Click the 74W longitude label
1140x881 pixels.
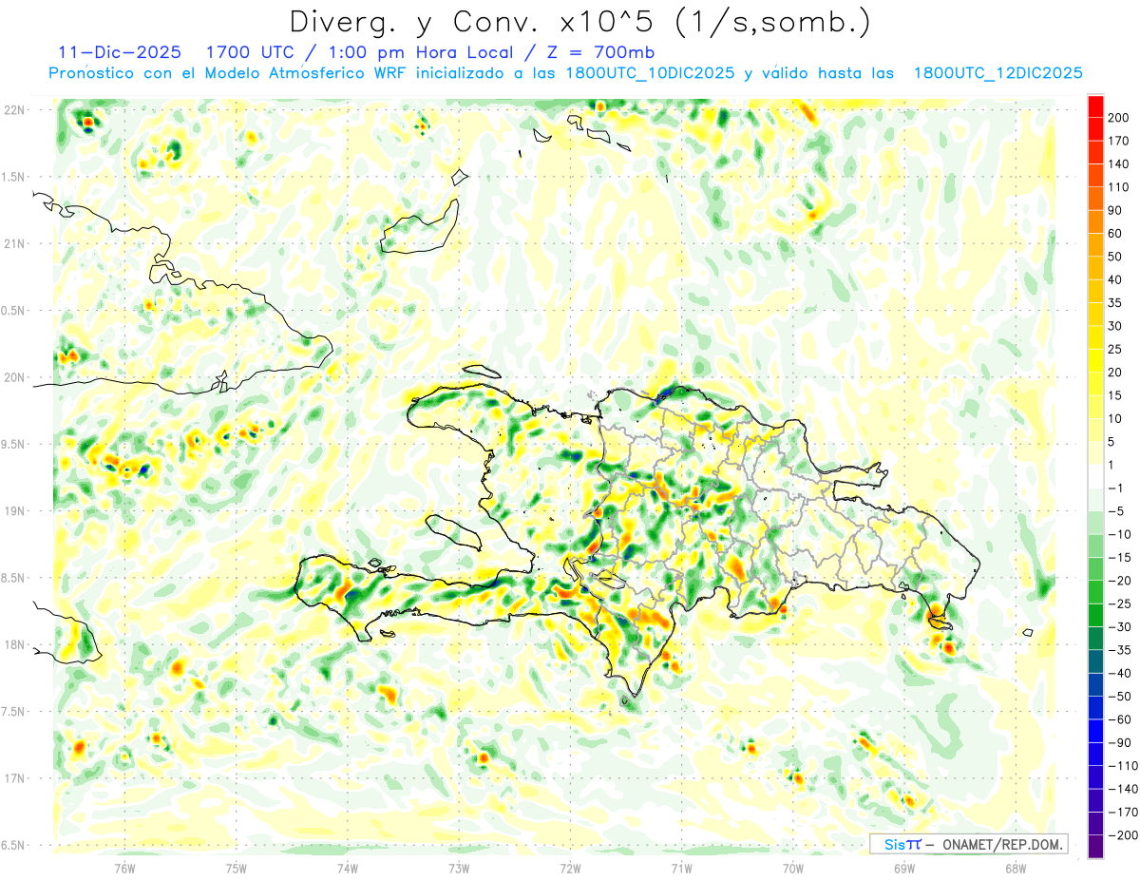click(348, 868)
